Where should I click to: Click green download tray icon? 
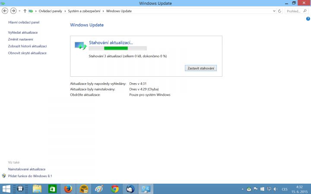coord(249,189)
